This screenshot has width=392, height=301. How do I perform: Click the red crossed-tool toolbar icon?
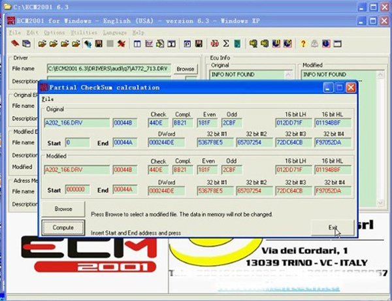pos(122,44)
